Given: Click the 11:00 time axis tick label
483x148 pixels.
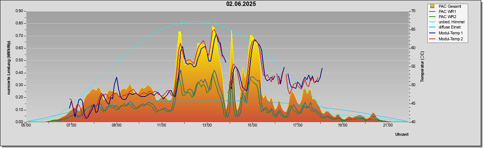Looking at the screenshot, I should click(162, 125).
